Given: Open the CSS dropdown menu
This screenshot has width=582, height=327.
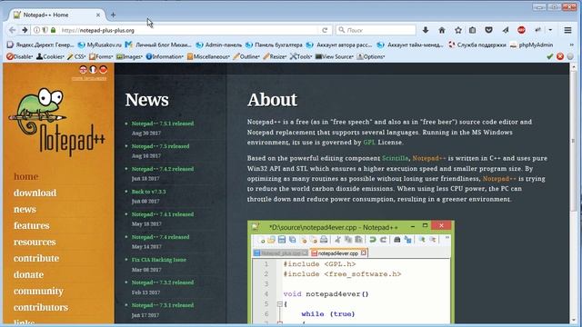Looking at the screenshot, I should (76, 56).
